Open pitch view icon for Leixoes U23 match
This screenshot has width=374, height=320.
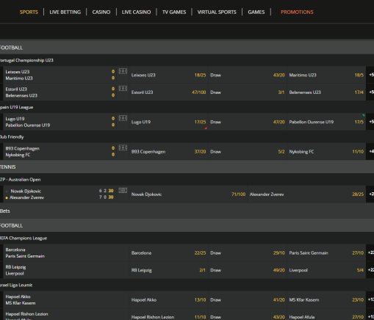123,71
